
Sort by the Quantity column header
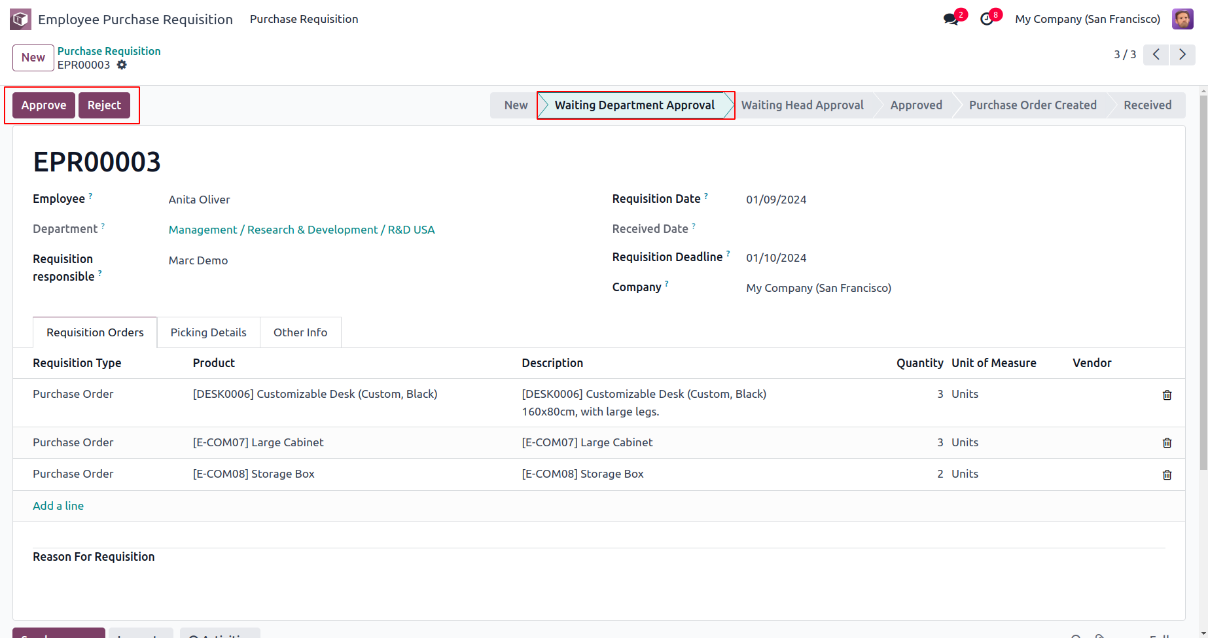click(x=919, y=363)
